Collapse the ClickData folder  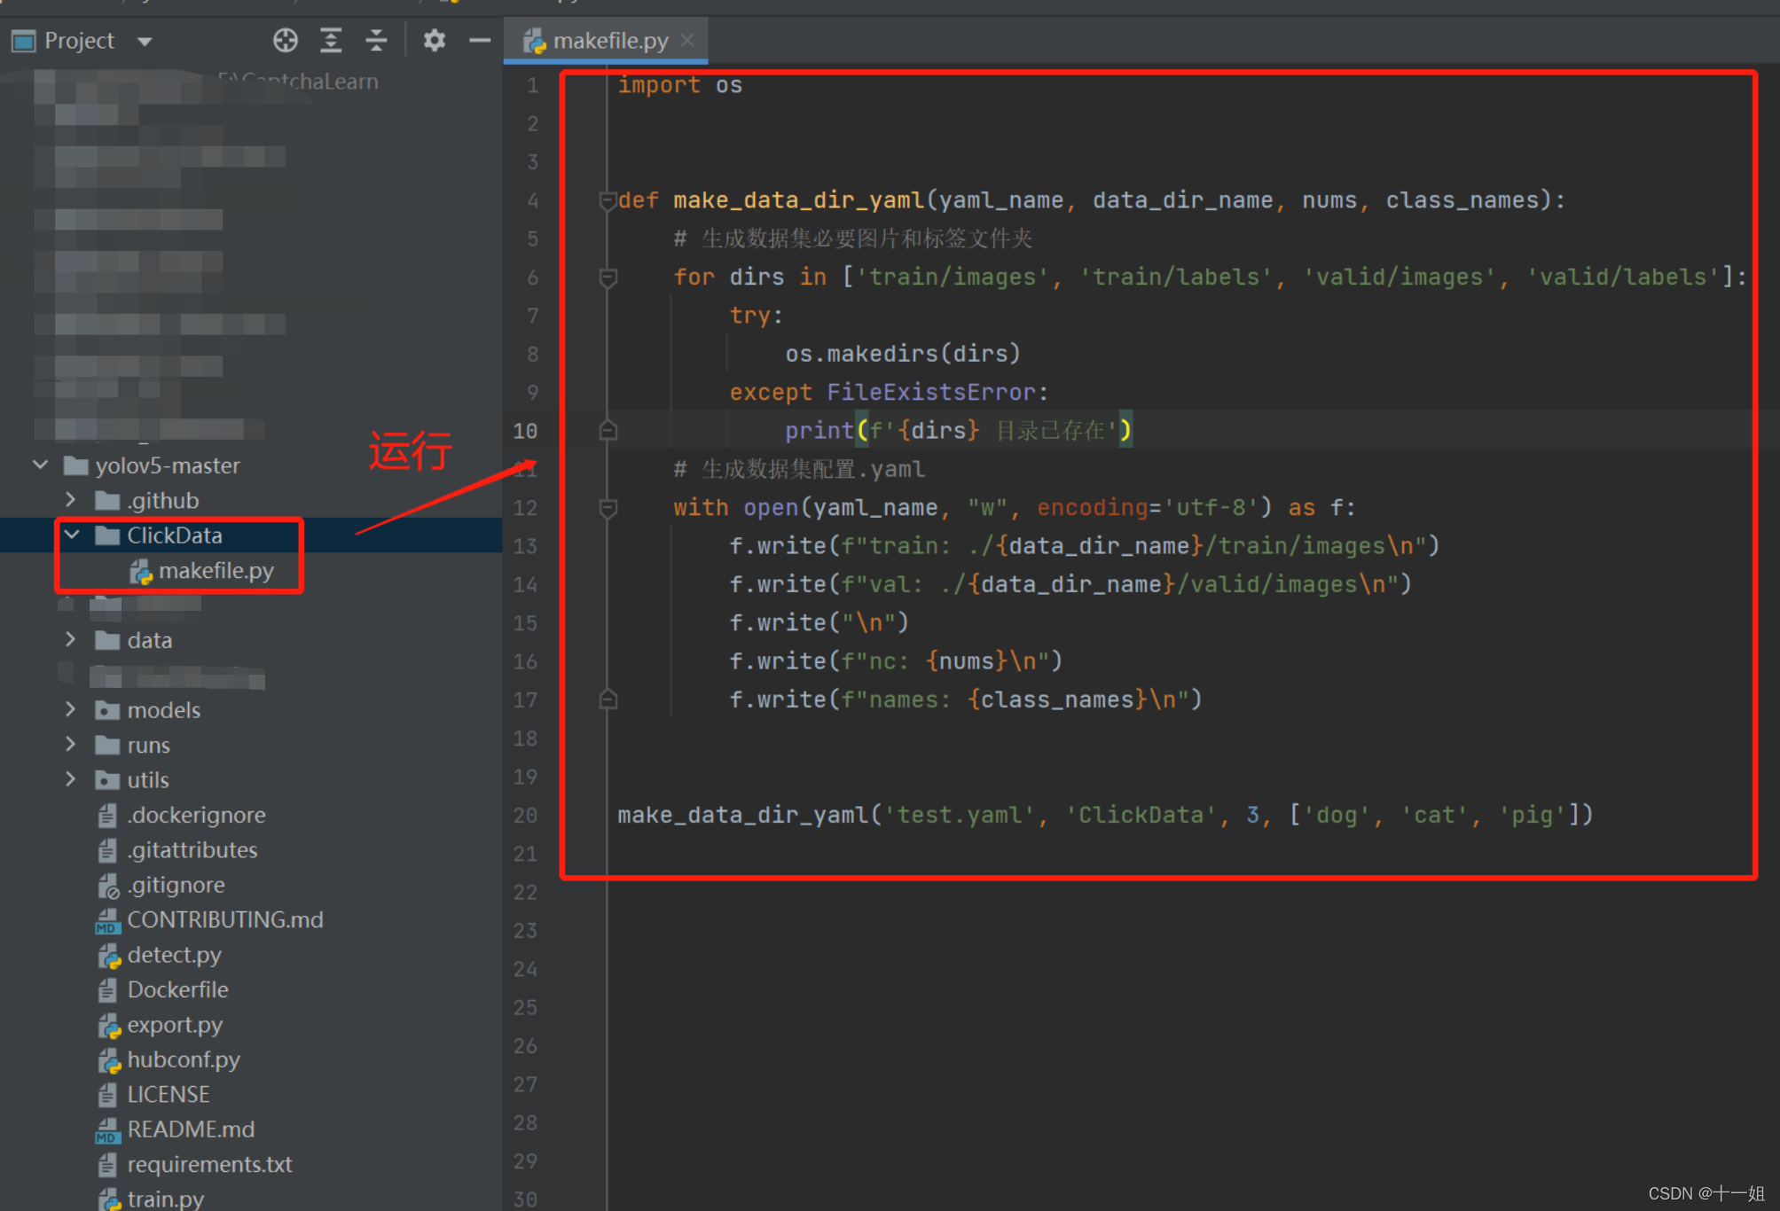pyautogui.click(x=73, y=535)
